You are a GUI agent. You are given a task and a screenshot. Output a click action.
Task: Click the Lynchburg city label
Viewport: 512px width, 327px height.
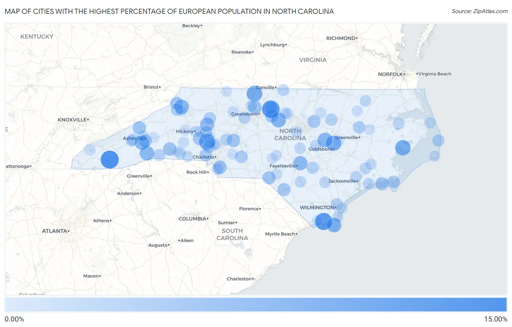click(273, 45)
